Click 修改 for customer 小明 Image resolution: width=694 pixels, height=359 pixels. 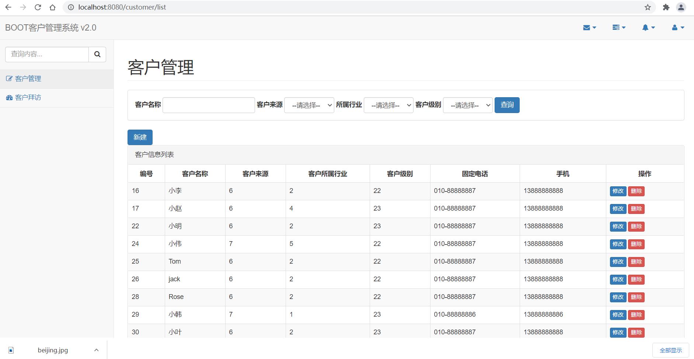[x=618, y=226]
